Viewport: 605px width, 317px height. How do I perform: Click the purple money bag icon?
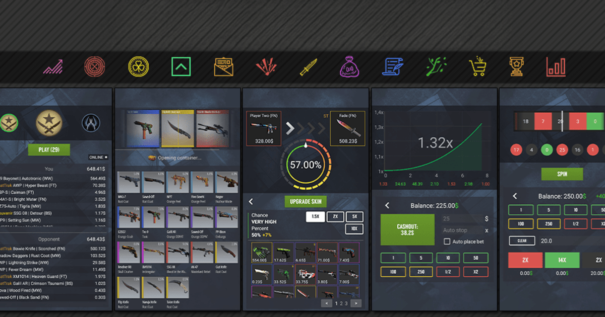point(349,66)
